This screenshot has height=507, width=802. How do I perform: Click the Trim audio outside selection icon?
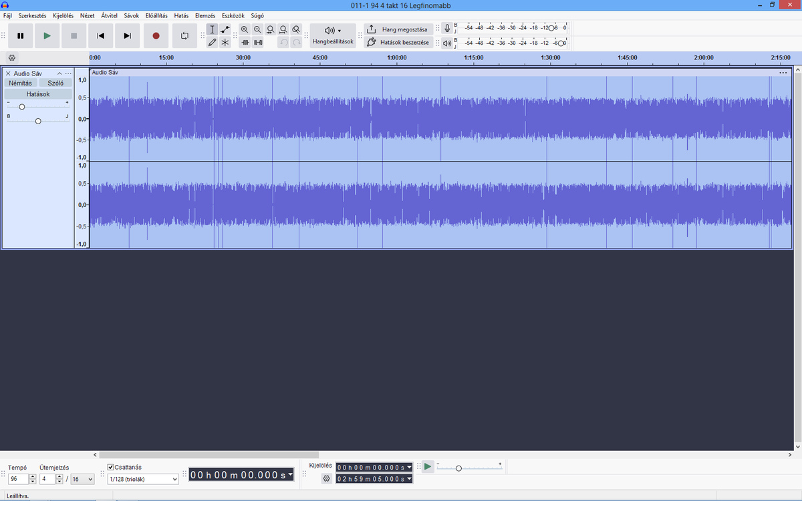click(245, 42)
